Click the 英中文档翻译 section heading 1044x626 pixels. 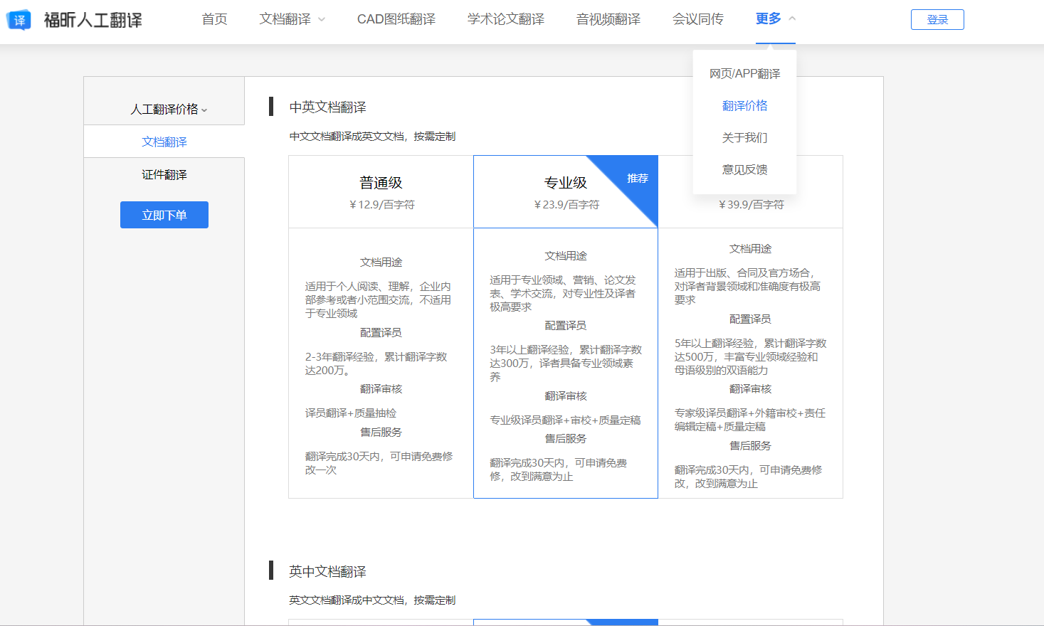(x=327, y=571)
